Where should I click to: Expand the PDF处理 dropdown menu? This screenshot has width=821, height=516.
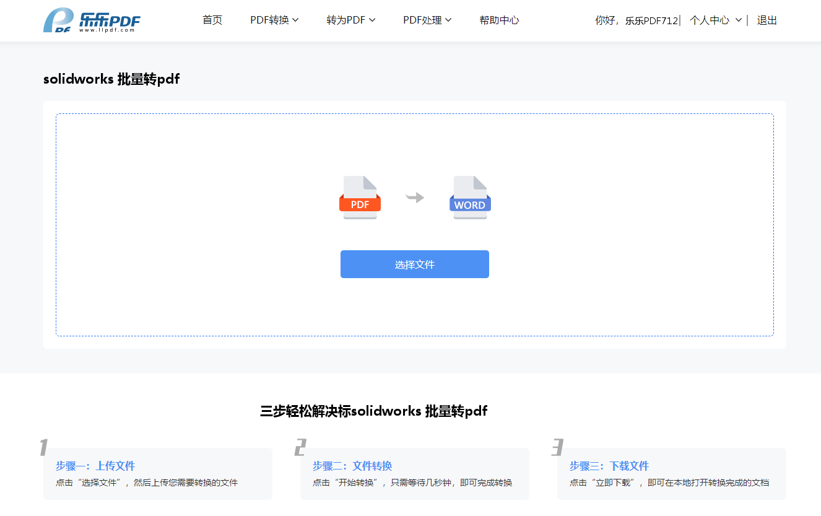point(427,20)
